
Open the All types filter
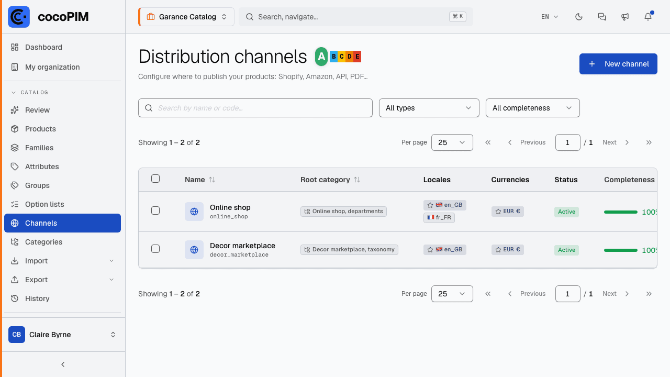coord(429,108)
